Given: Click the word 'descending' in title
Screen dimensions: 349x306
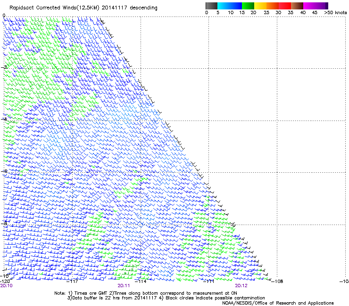Looking at the screenshot, I should 143,8.
